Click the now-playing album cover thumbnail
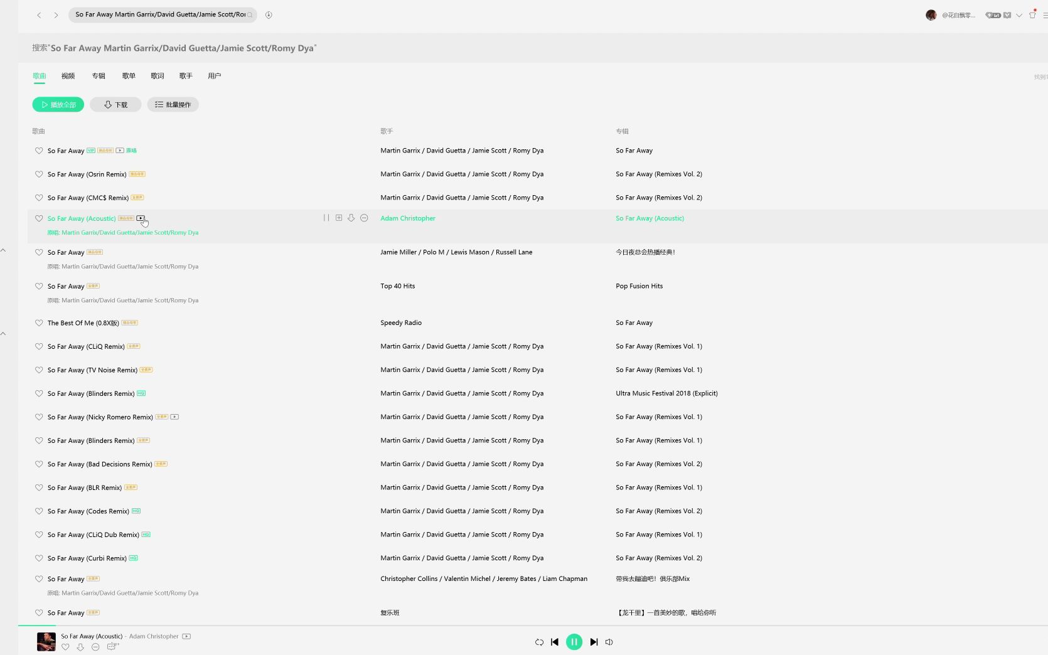 [46, 642]
